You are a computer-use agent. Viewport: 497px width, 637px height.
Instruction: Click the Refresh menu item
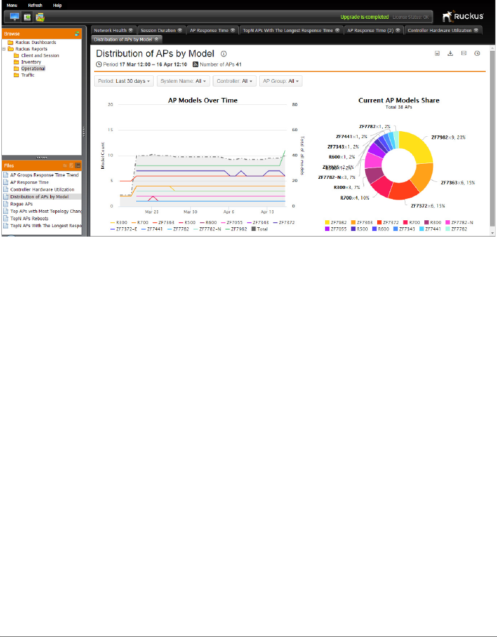[35, 5]
